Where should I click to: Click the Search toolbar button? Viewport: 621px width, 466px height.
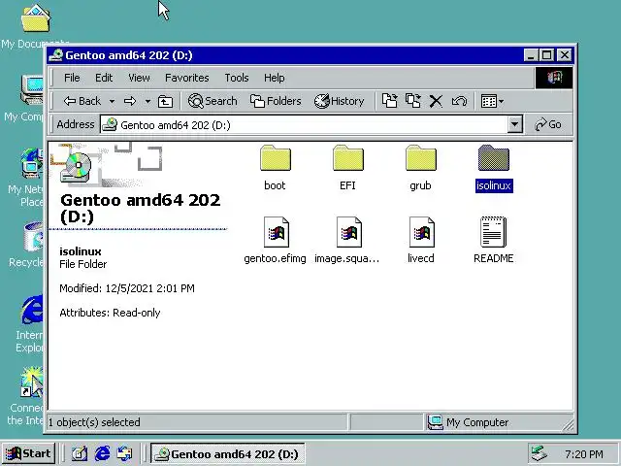(212, 101)
